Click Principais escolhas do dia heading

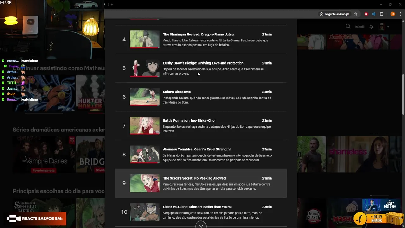pos(59,191)
